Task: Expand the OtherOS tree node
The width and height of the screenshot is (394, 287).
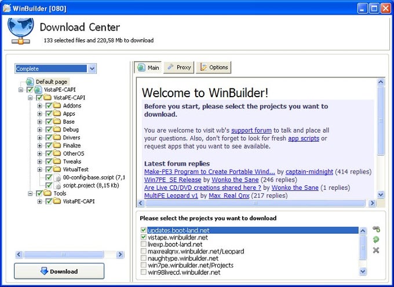Action: (40, 153)
